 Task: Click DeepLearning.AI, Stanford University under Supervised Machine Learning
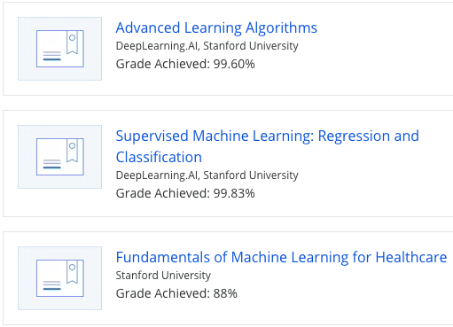[207, 175]
